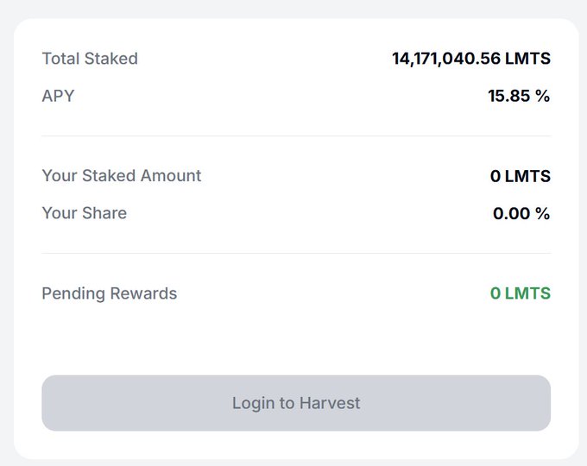
Task: Click the divider line below the APY row
Action: (x=296, y=135)
